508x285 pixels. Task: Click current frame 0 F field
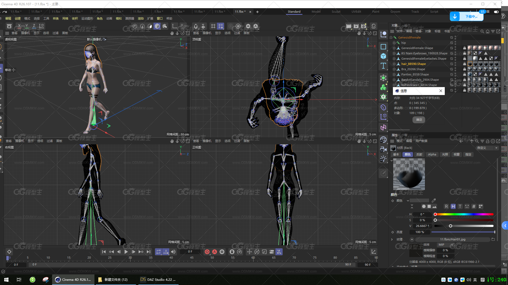point(190,252)
